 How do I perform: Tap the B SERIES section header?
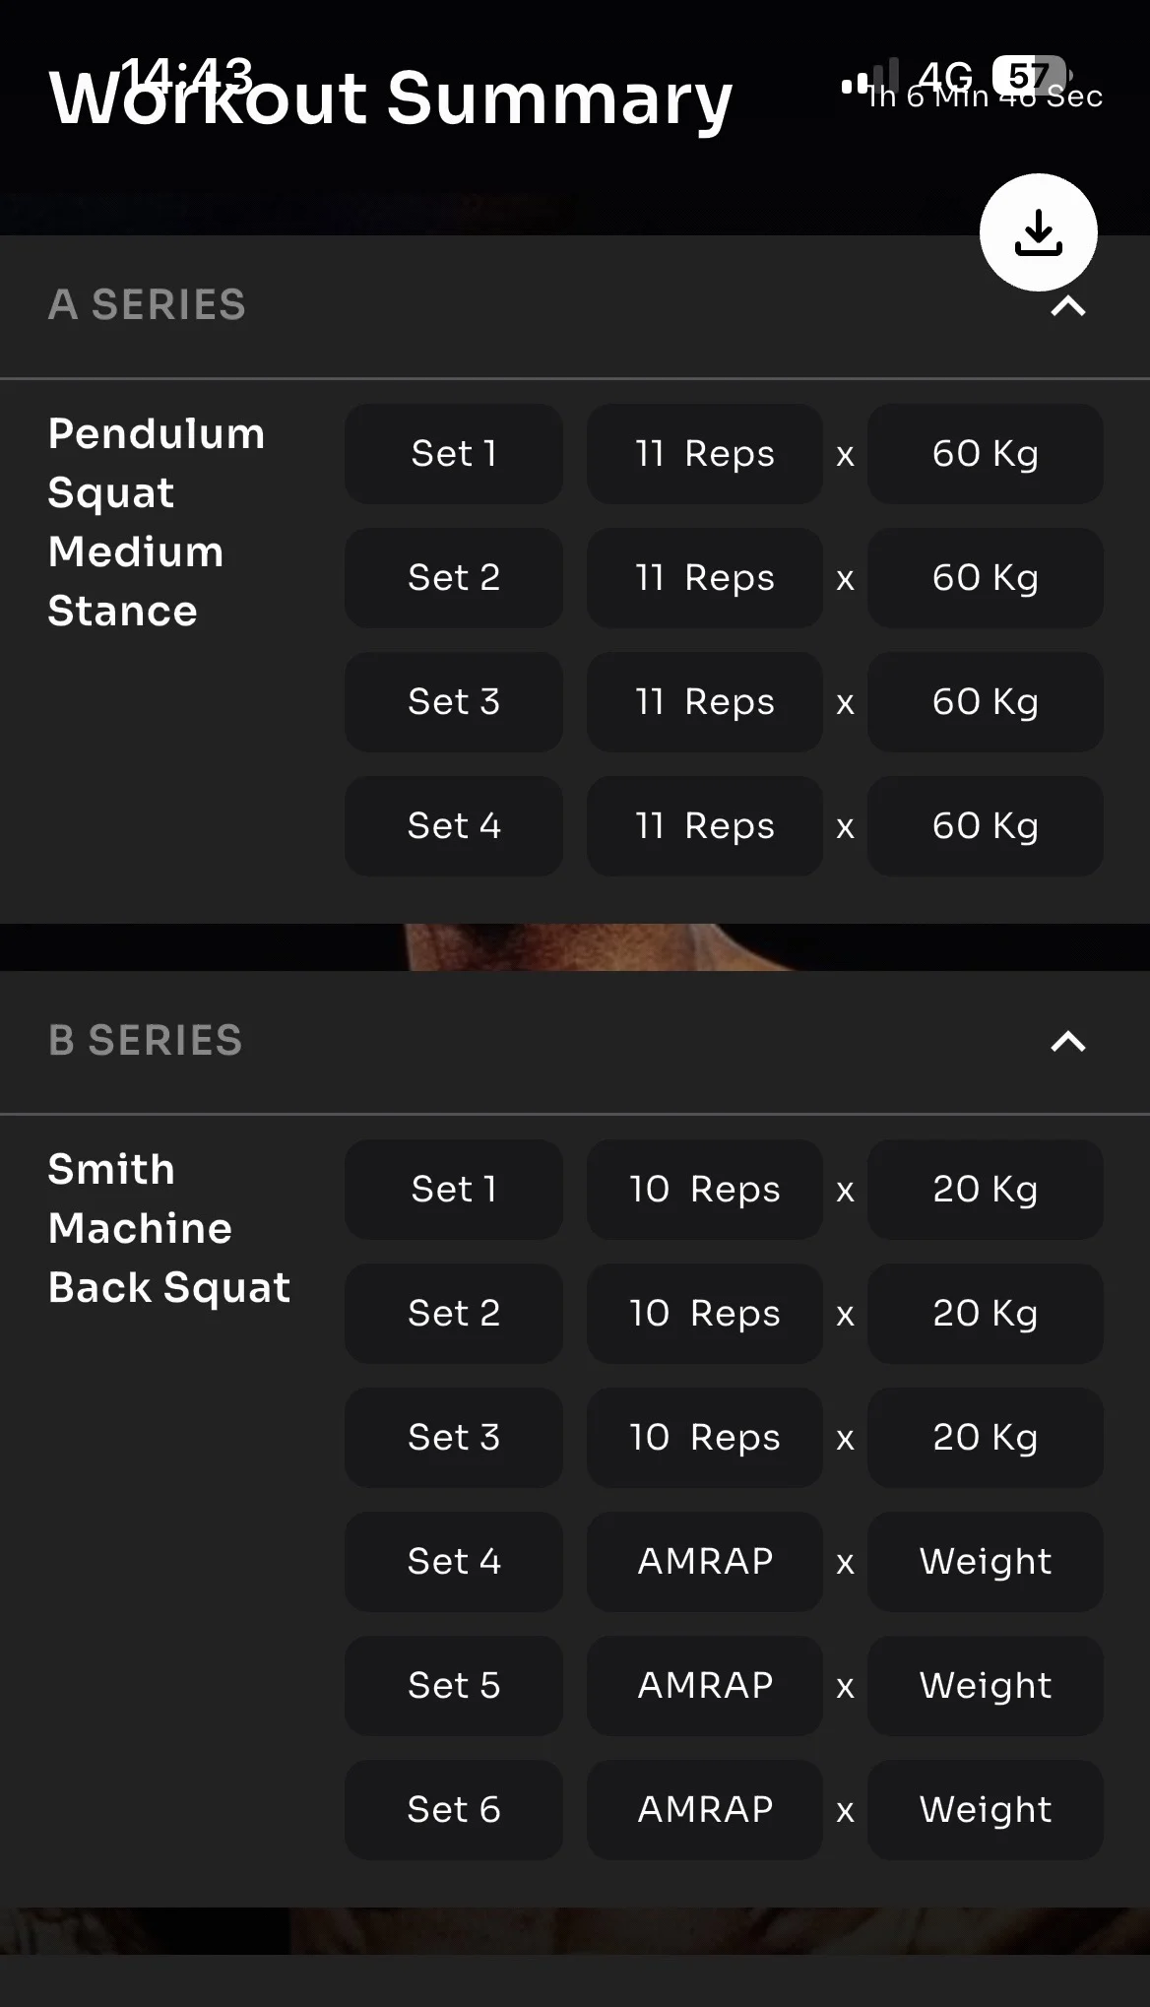click(146, 1041)
